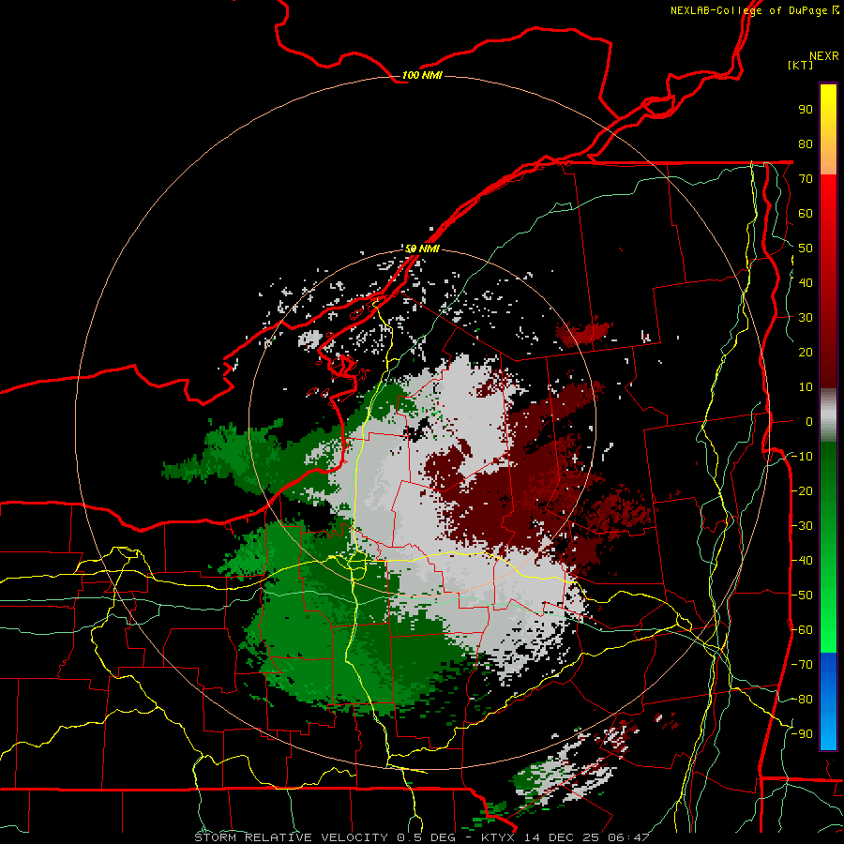
Task: Click the 50 value on the velocity scale
Action: click(806, 249)
